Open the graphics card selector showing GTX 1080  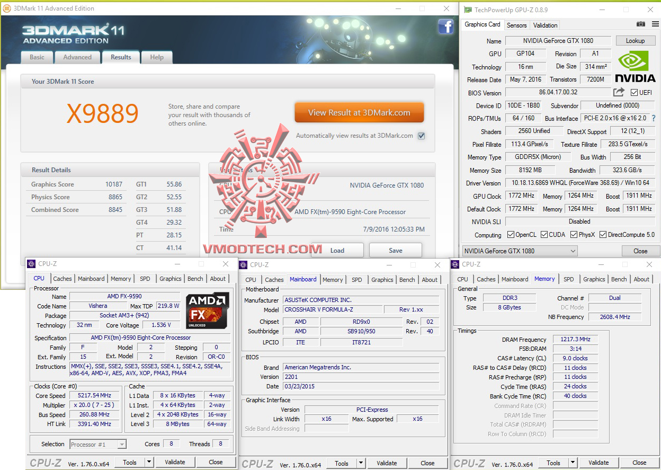[x=519, y=251]
